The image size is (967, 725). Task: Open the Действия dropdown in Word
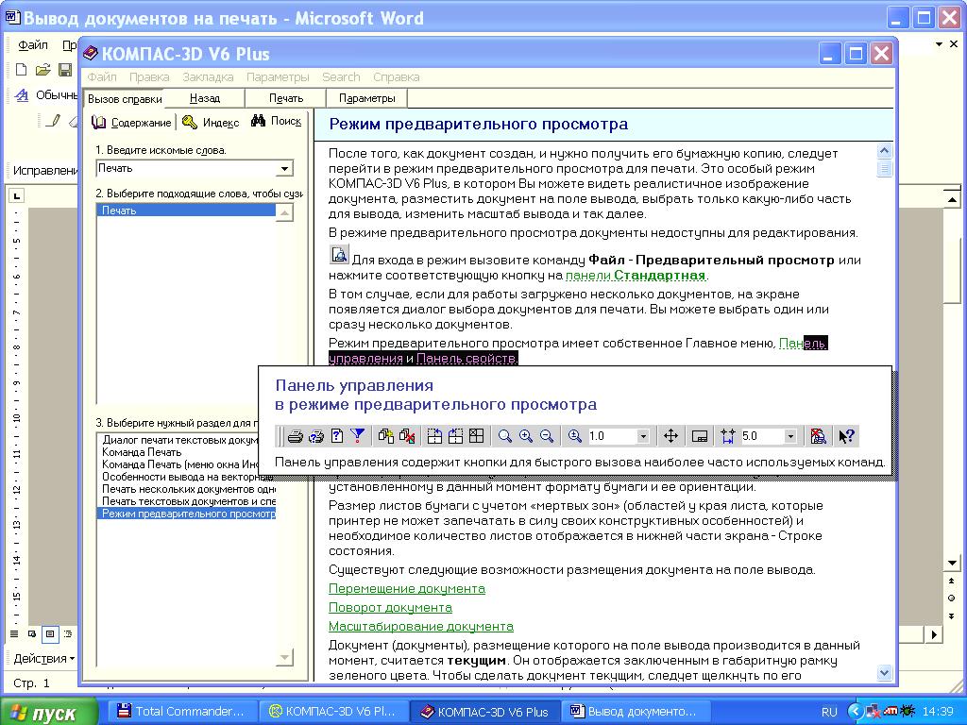[43, 658]
